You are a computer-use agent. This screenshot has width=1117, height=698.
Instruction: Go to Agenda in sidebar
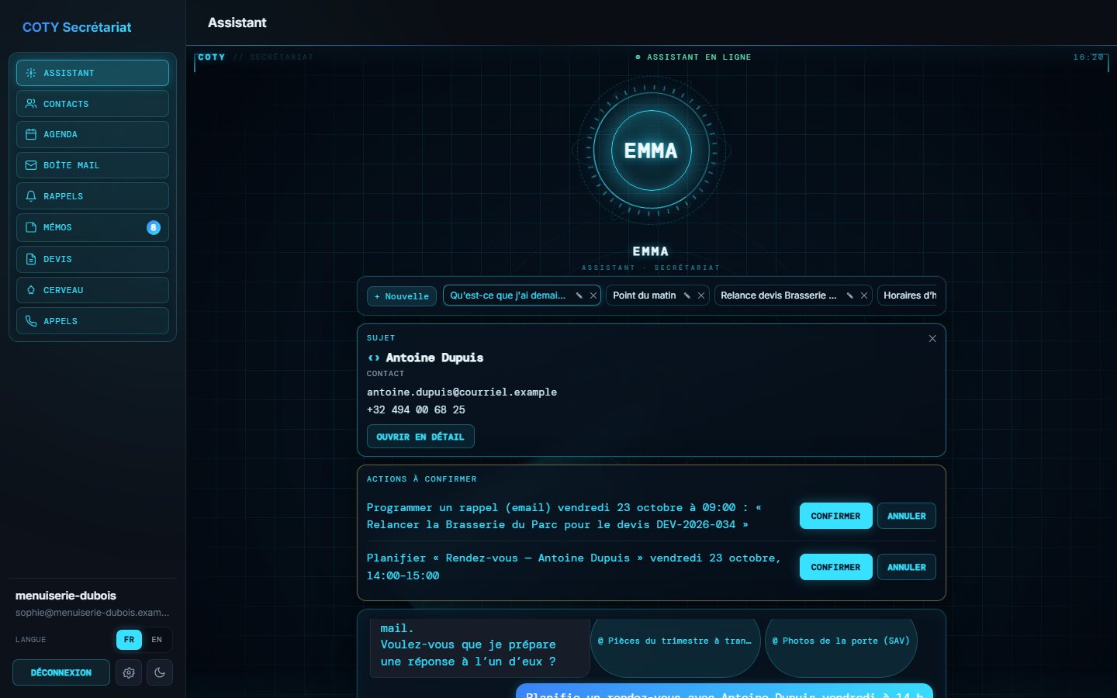coord(92,134)
